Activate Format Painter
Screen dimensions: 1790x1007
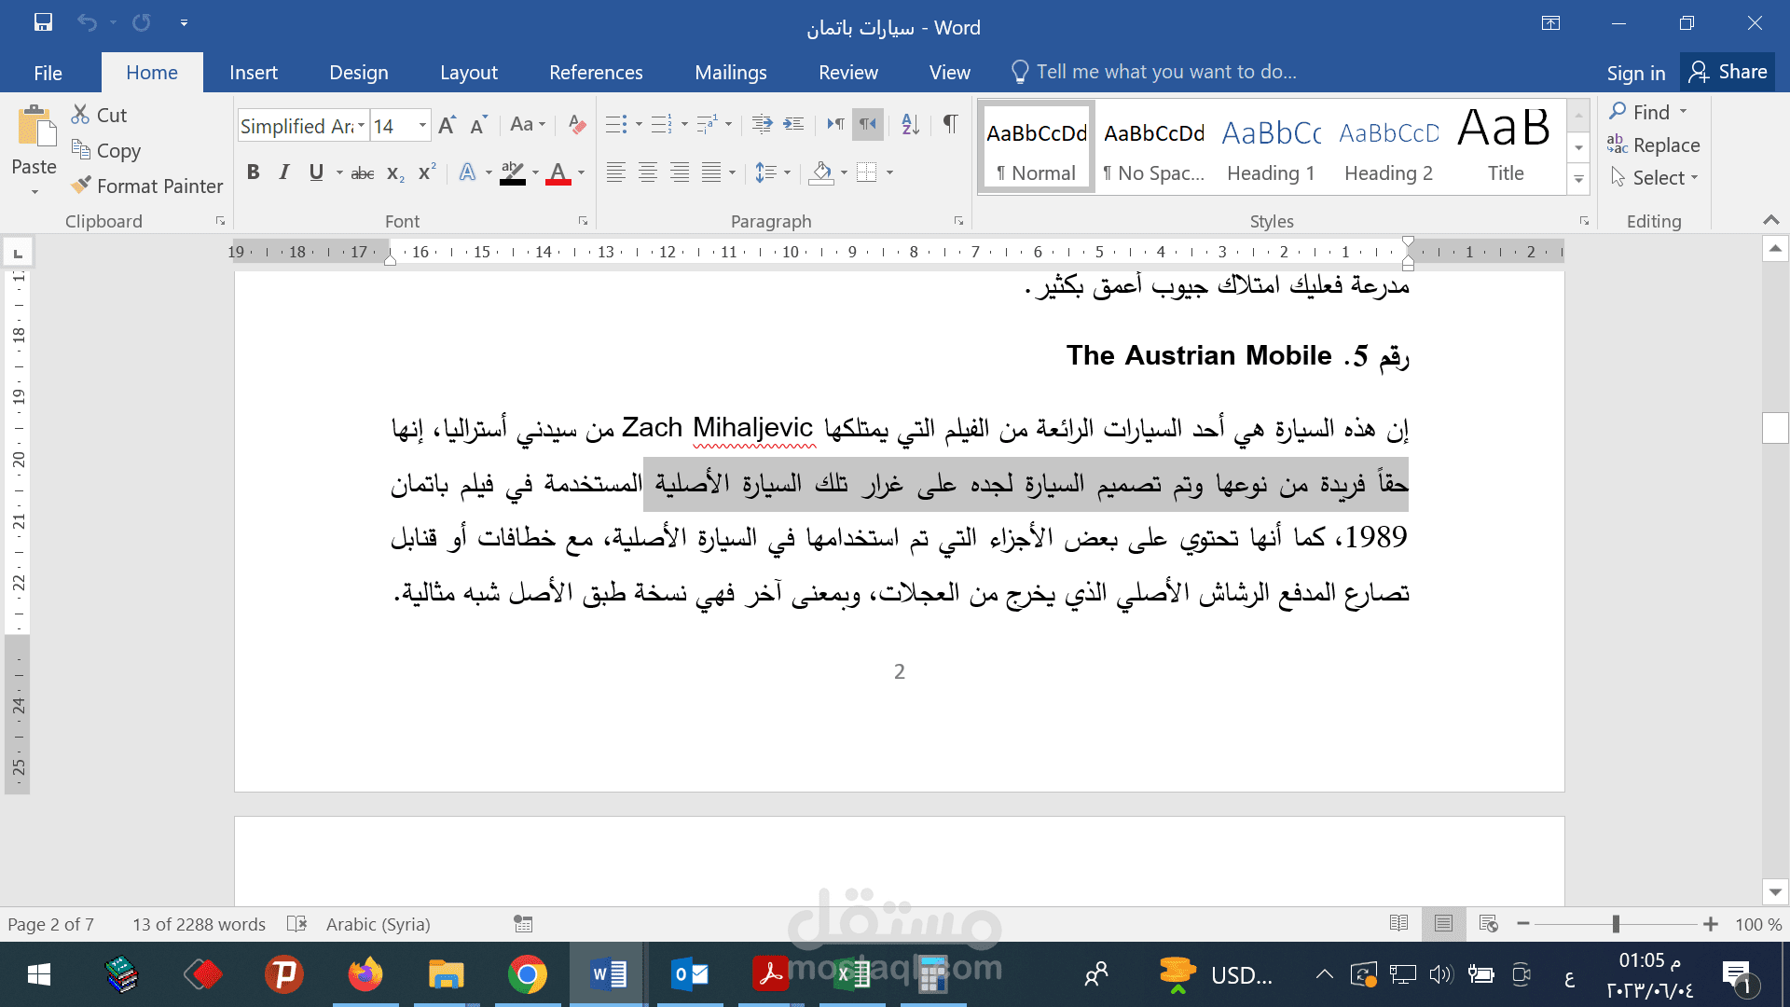(147, 186)
